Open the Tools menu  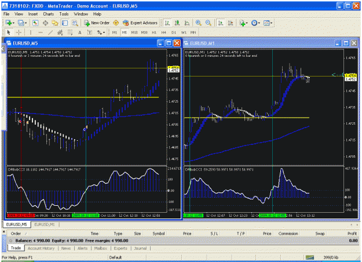[x=64, y=14]
